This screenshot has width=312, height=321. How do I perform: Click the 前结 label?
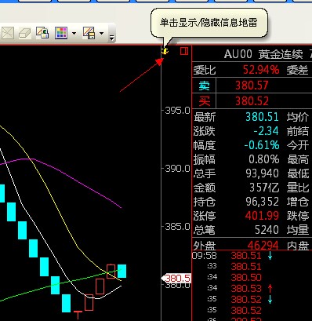(x=298, y=131)
